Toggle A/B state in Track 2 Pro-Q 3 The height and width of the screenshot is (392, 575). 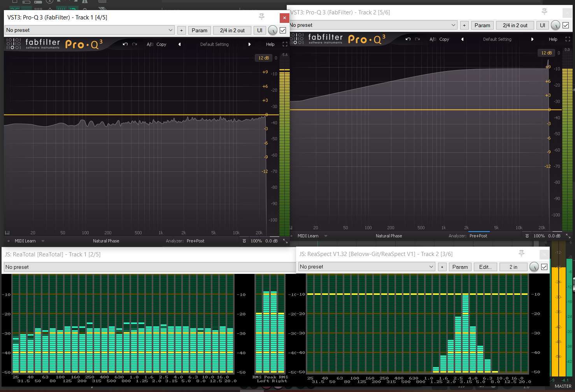click(433, 39)
